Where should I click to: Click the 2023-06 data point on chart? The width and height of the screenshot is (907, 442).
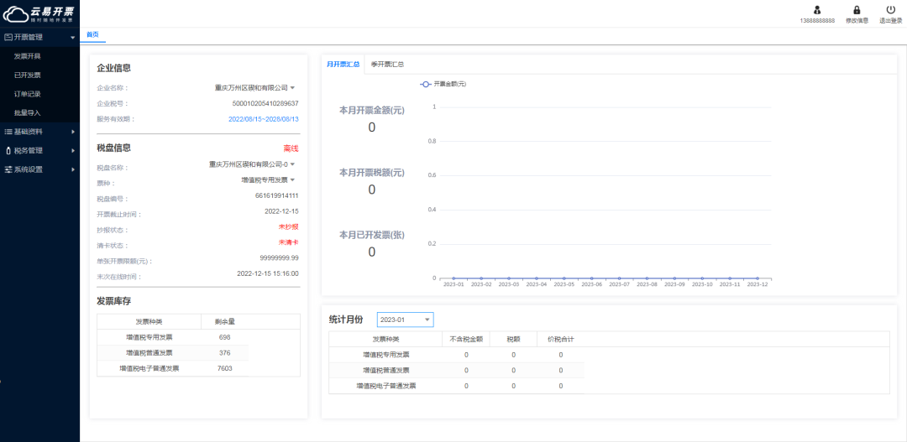coord(591,278)
